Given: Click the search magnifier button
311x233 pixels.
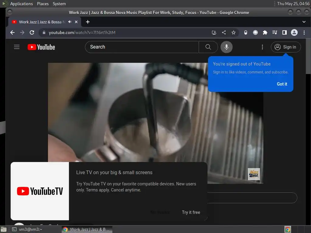Looking at the screenshot, I should point(208,47).
